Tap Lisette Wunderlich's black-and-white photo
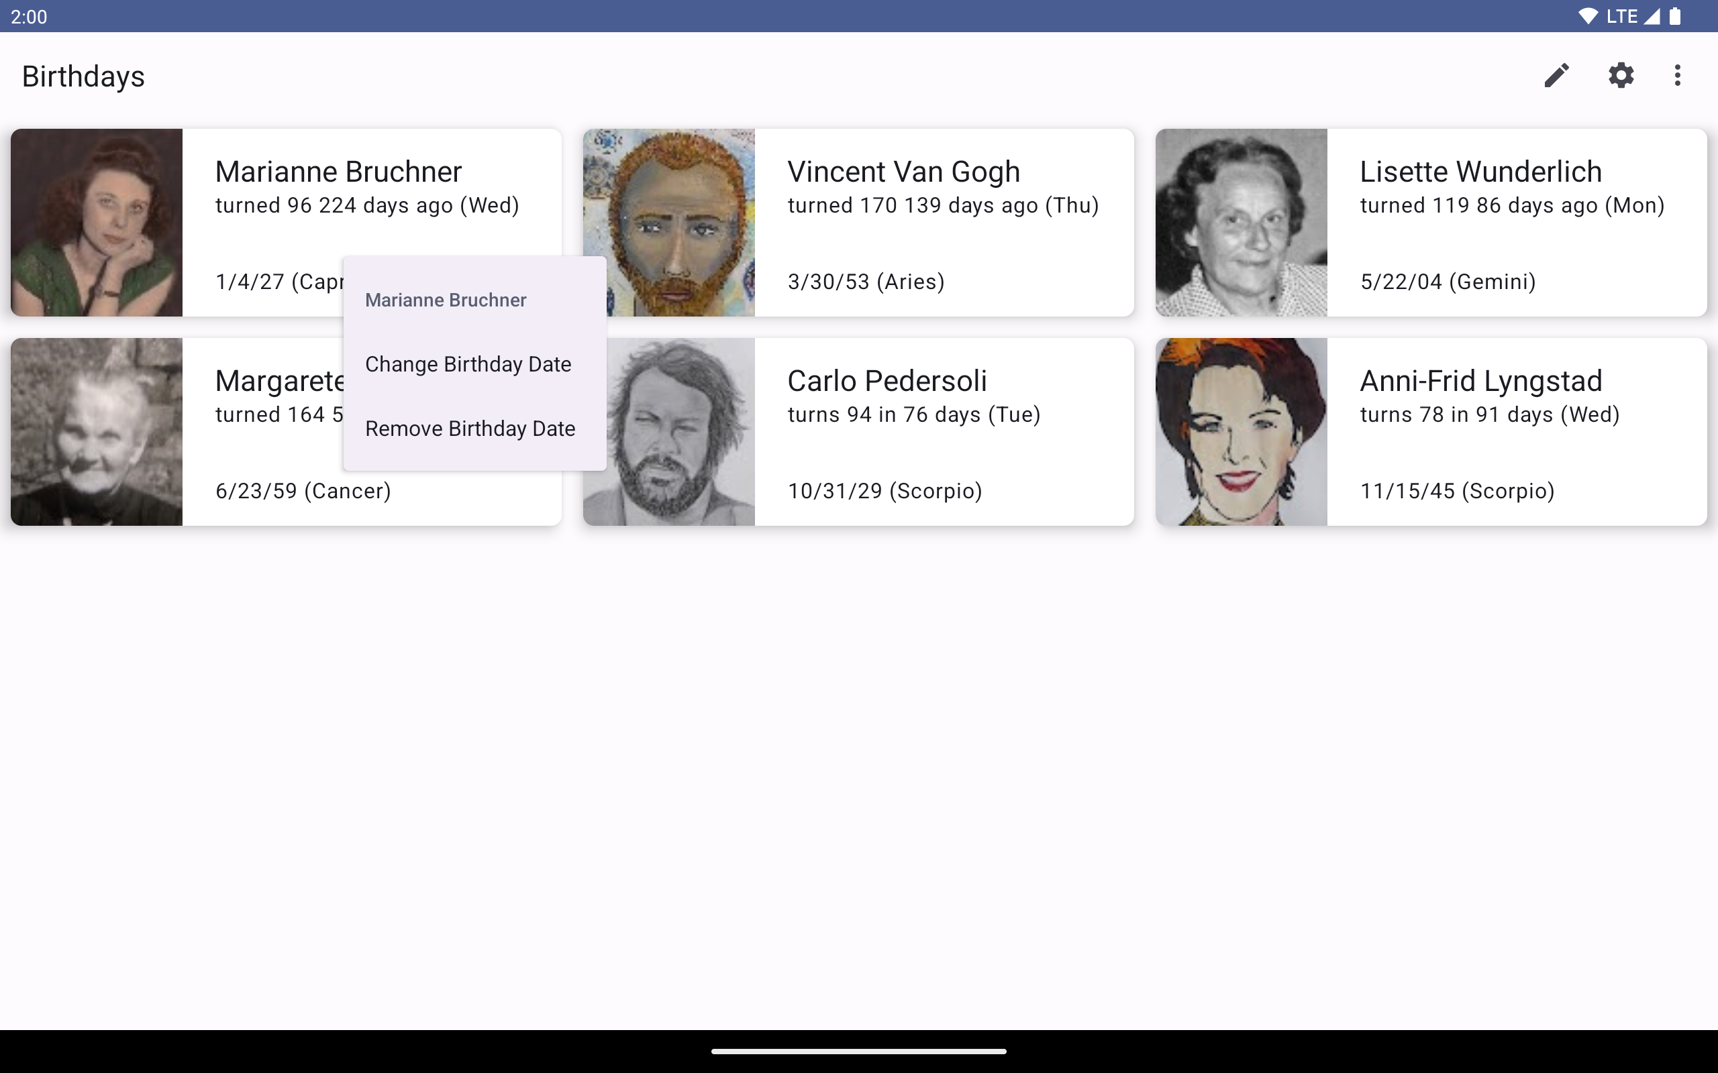Screen dimensions: 1718x1073 point(1241,222)
